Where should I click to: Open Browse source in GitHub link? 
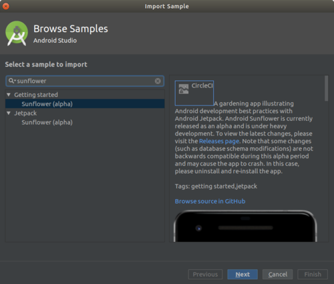(210, 201)
